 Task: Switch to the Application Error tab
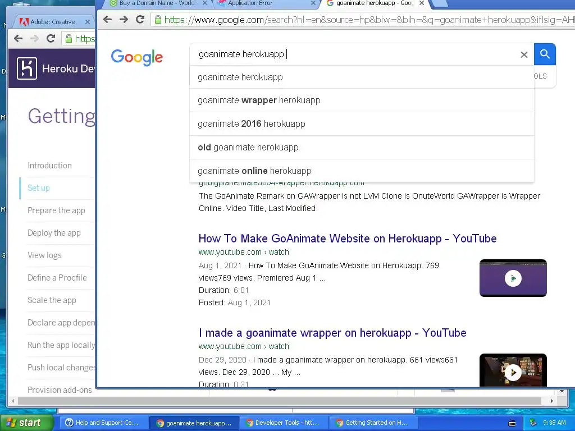click(x=250, y=3)
